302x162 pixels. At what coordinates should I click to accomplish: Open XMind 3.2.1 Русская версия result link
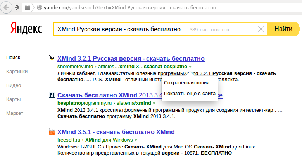pos(131,58)
